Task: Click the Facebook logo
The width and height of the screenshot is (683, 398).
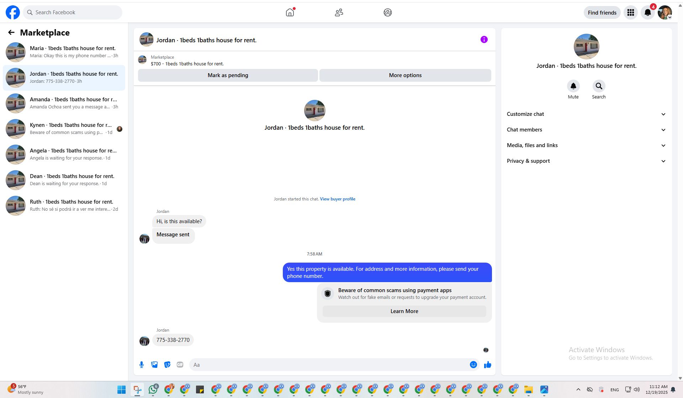Action: (13, 12)
